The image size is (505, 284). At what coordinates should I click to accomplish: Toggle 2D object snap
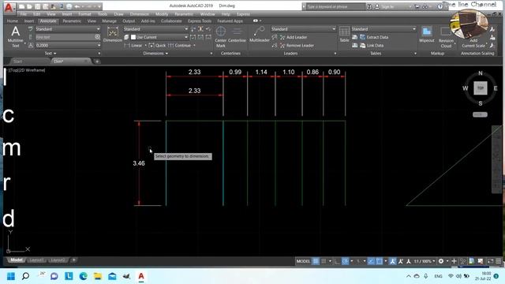380,261
